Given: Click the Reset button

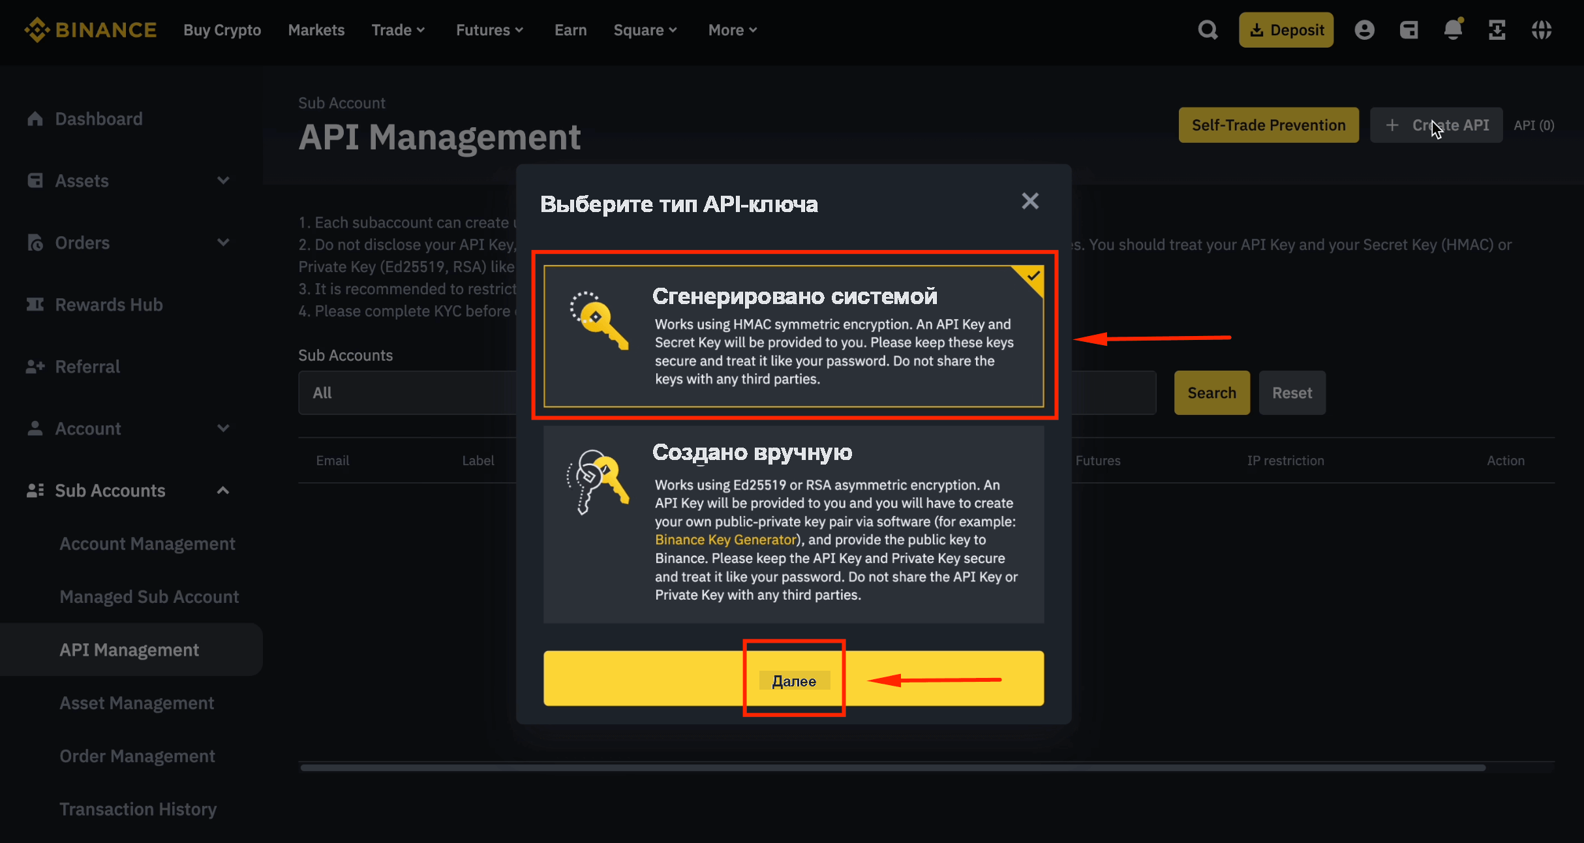Looking at the screenshot, I should 1292,393.
